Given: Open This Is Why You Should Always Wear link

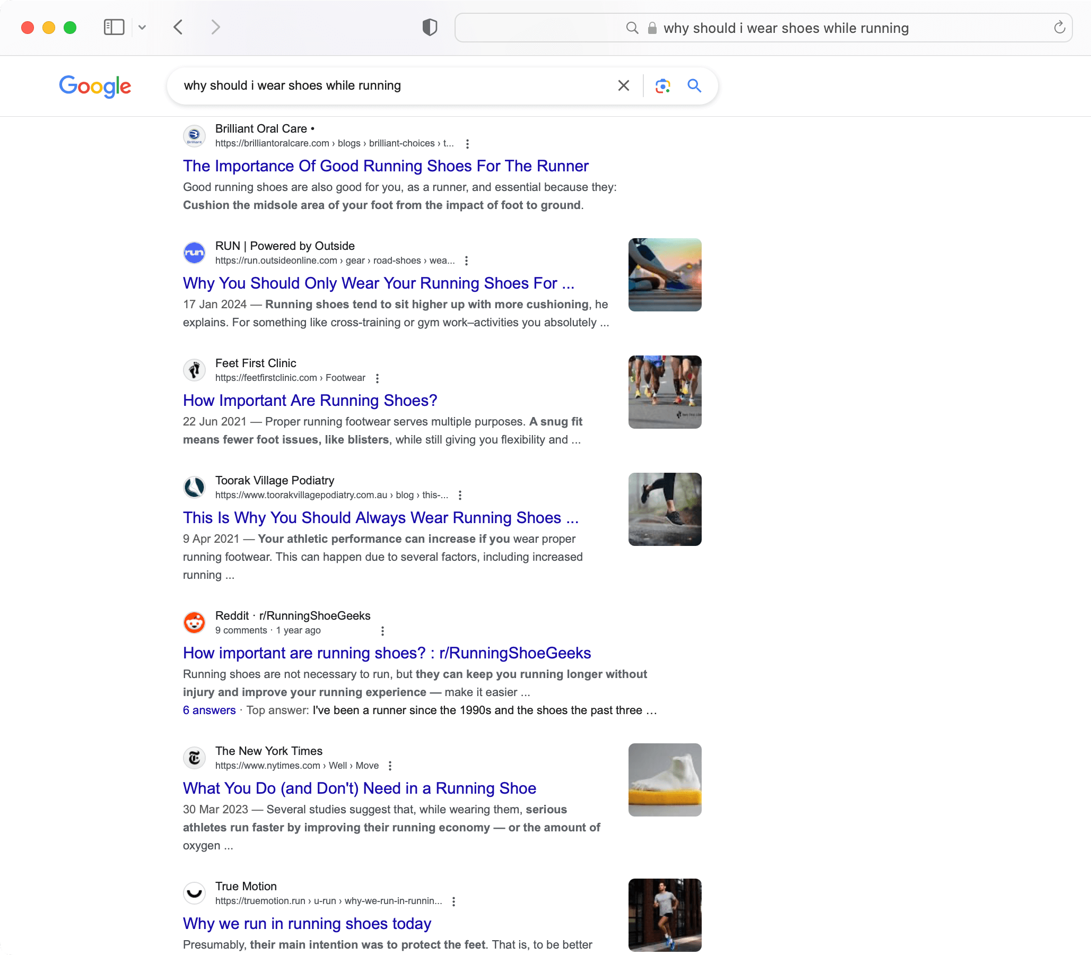Looking at the screenshot, I should pyautogui.click(x=381, y=518).
